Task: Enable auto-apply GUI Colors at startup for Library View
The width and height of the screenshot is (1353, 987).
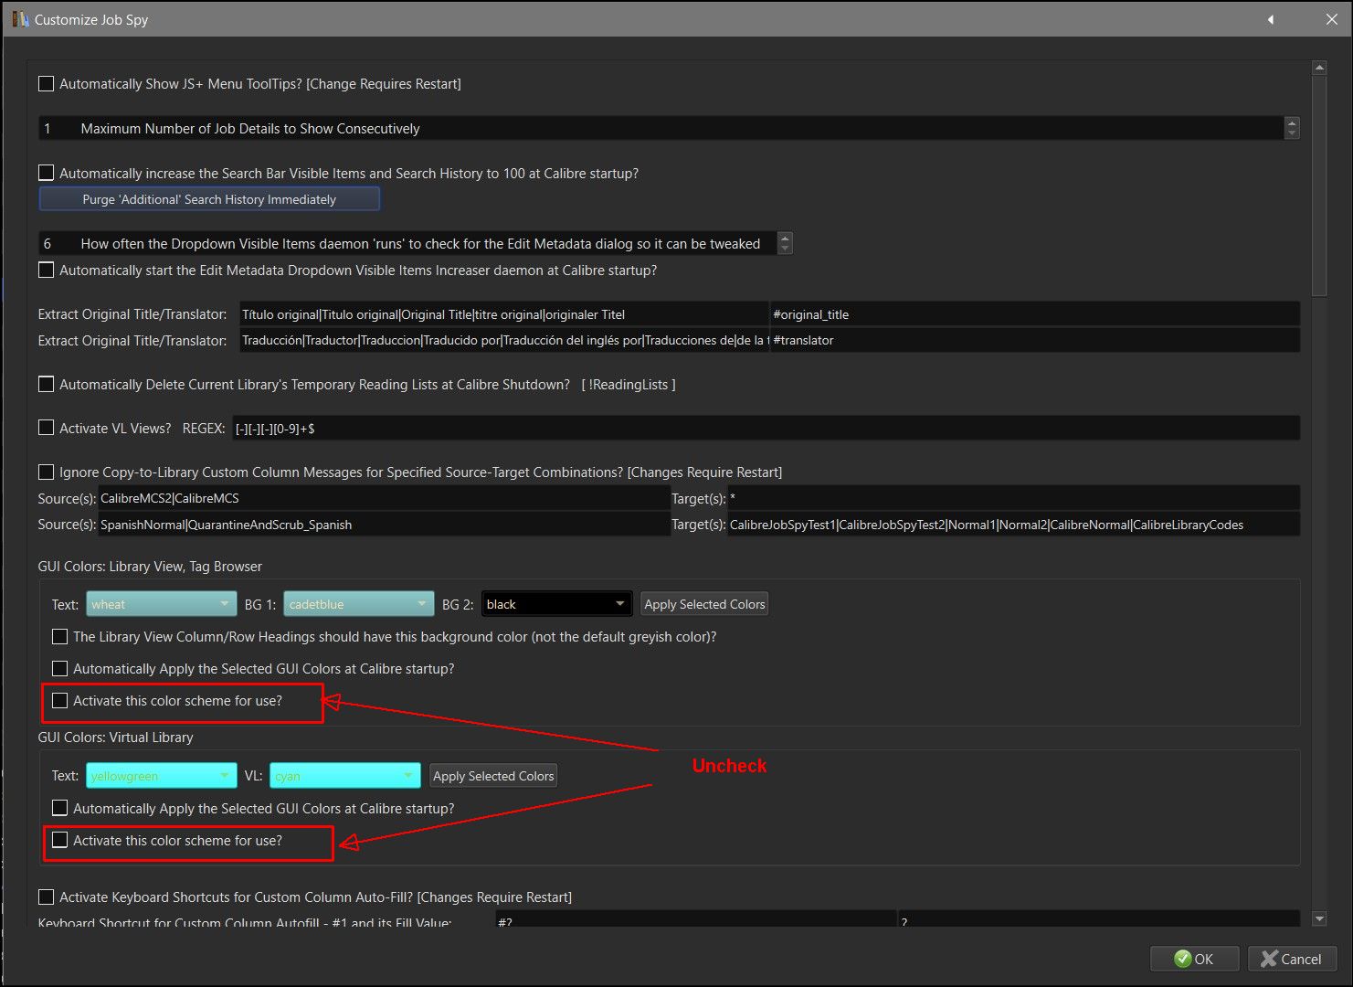Action: (59, 669)
